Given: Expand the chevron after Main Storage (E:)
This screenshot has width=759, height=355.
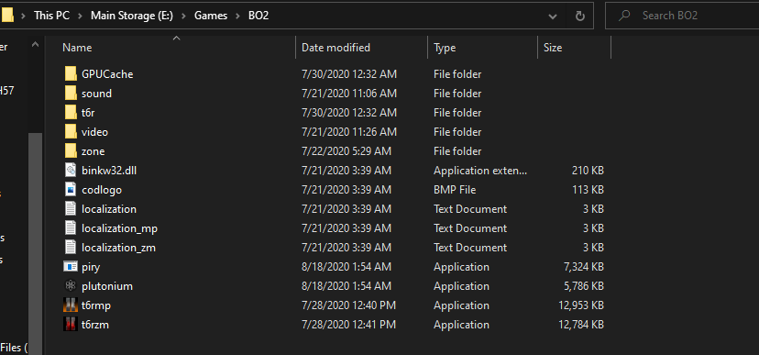Looking at the screenshot, I should click(184, 16).
